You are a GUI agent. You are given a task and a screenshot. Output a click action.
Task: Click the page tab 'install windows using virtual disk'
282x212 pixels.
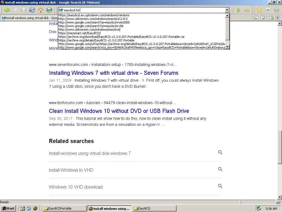coord(30,18)
